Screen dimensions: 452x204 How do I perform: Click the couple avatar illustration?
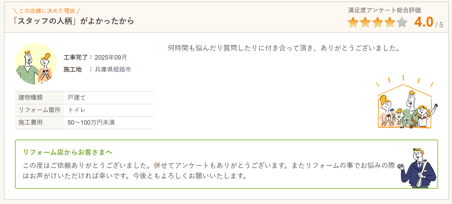pos(36,64)
